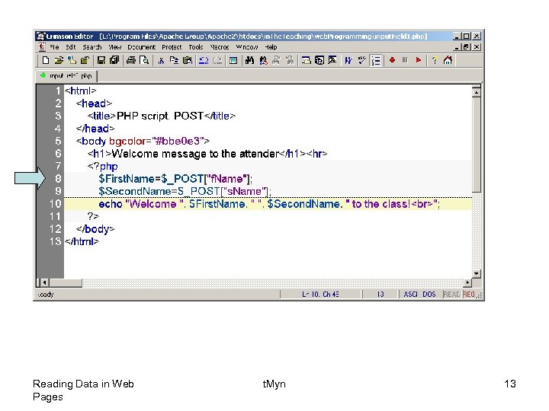Click the Copy icon in the toolbar
This screenshot has height=411, width=549.
pos(174,60)
